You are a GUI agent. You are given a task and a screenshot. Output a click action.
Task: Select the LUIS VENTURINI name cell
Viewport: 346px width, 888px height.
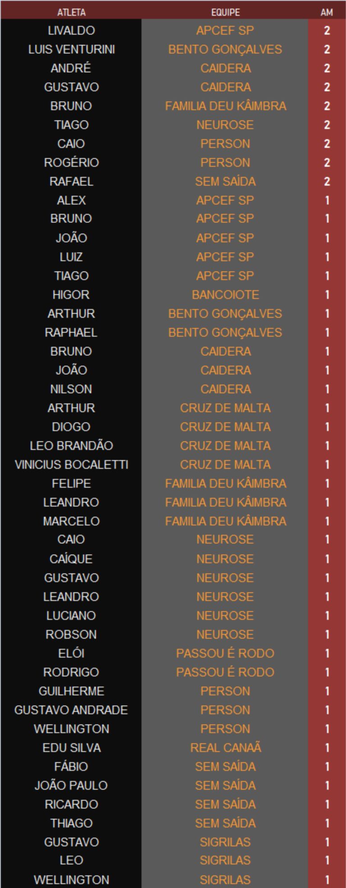(71, 50)
